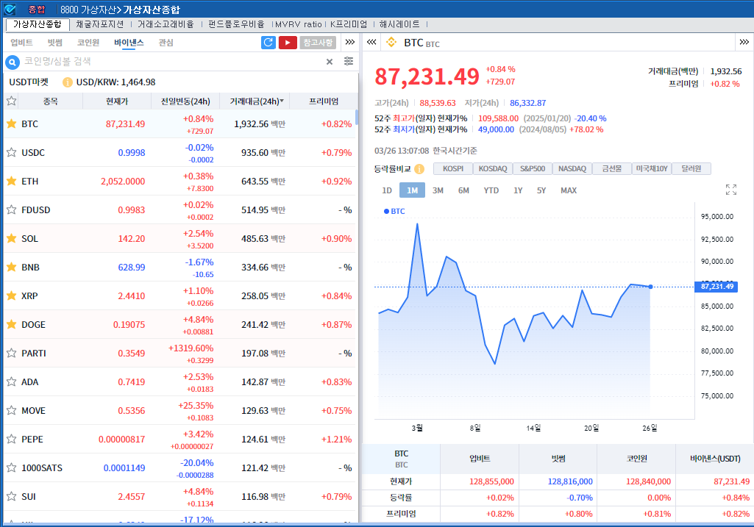Select the 업비트 exchange tab
Image resolution: width=754 pixels, height=527 pixels.
21,43
